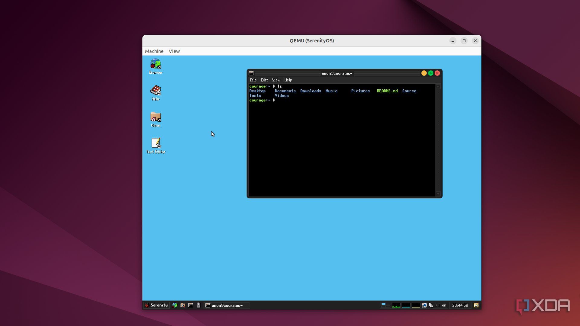Open the taskbar clock showing 20:44:56
Screen dimensions: 580x326
pyautogui.click(x=460, y=305)
